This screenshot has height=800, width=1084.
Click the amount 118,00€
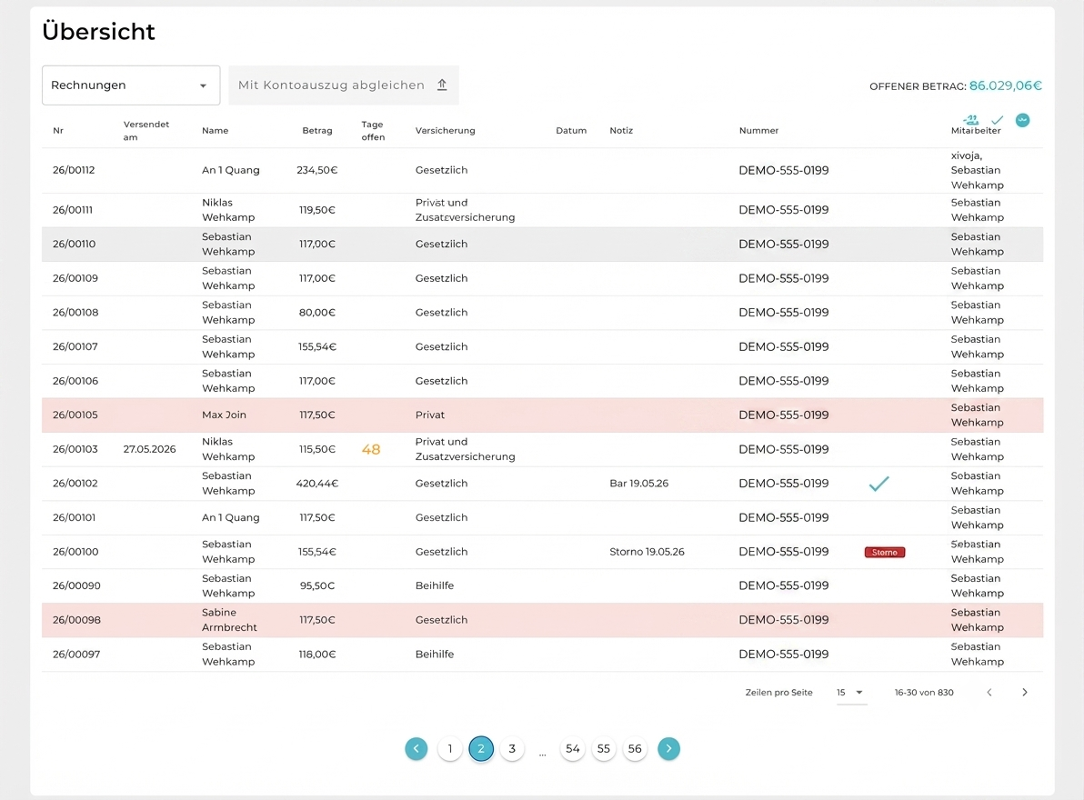[317, 655]
